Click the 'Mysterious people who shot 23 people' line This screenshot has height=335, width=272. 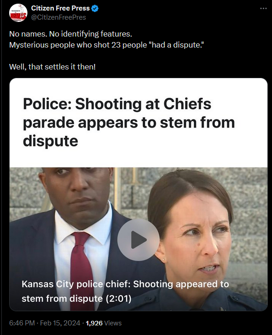pos(107,45)
